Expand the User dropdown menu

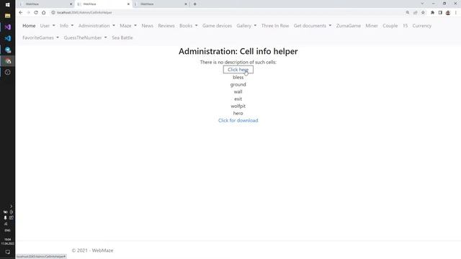pyautogui.click(x=48, y=26)
